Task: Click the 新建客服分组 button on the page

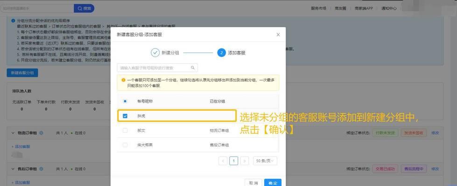Action: pyautogui.click(x=22, y=73)
